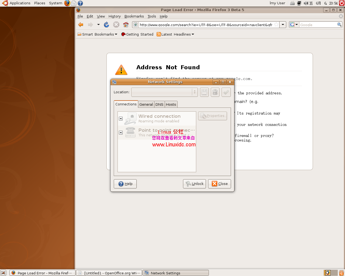Toggle the bookmark star in the address bar
345x276 pixels.
276,25
